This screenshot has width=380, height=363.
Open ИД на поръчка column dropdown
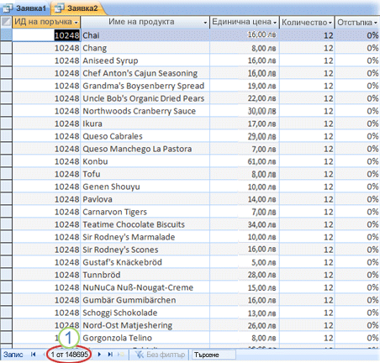pyautogui.click(x=76, y=22)
